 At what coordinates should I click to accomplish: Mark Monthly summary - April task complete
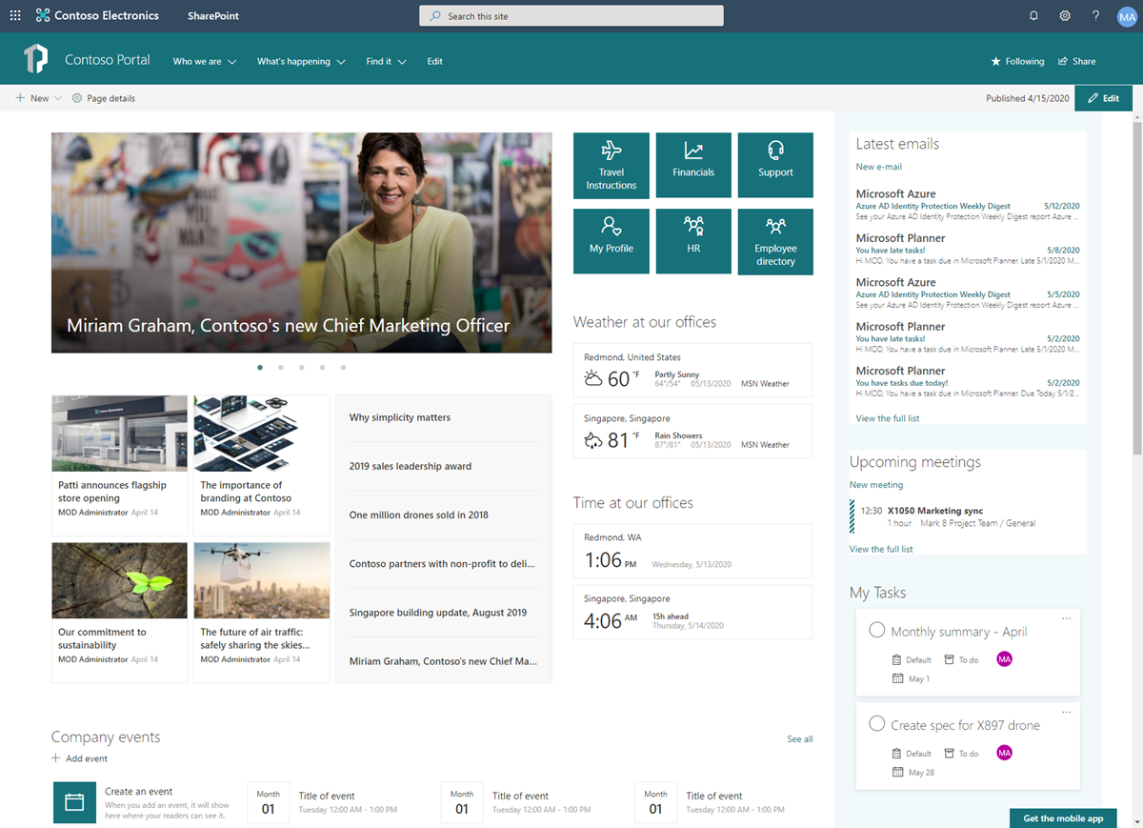pos(877,631)
